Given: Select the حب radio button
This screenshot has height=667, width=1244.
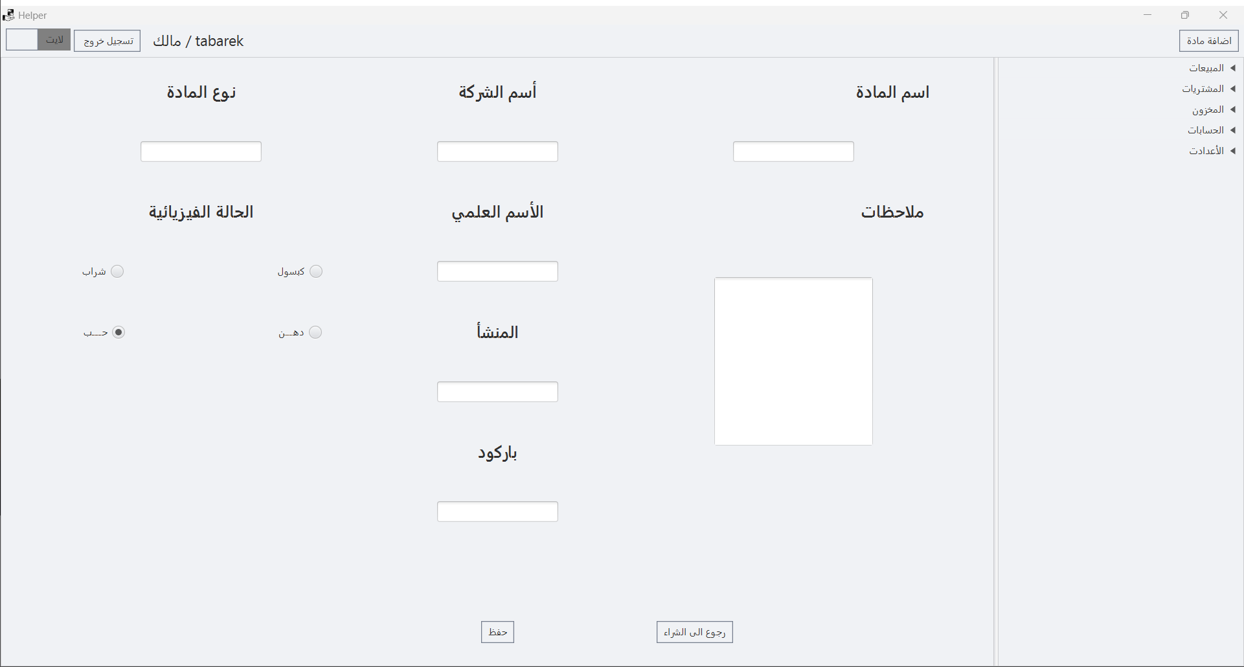Looking at the screenshot, I should pos(119,332).
